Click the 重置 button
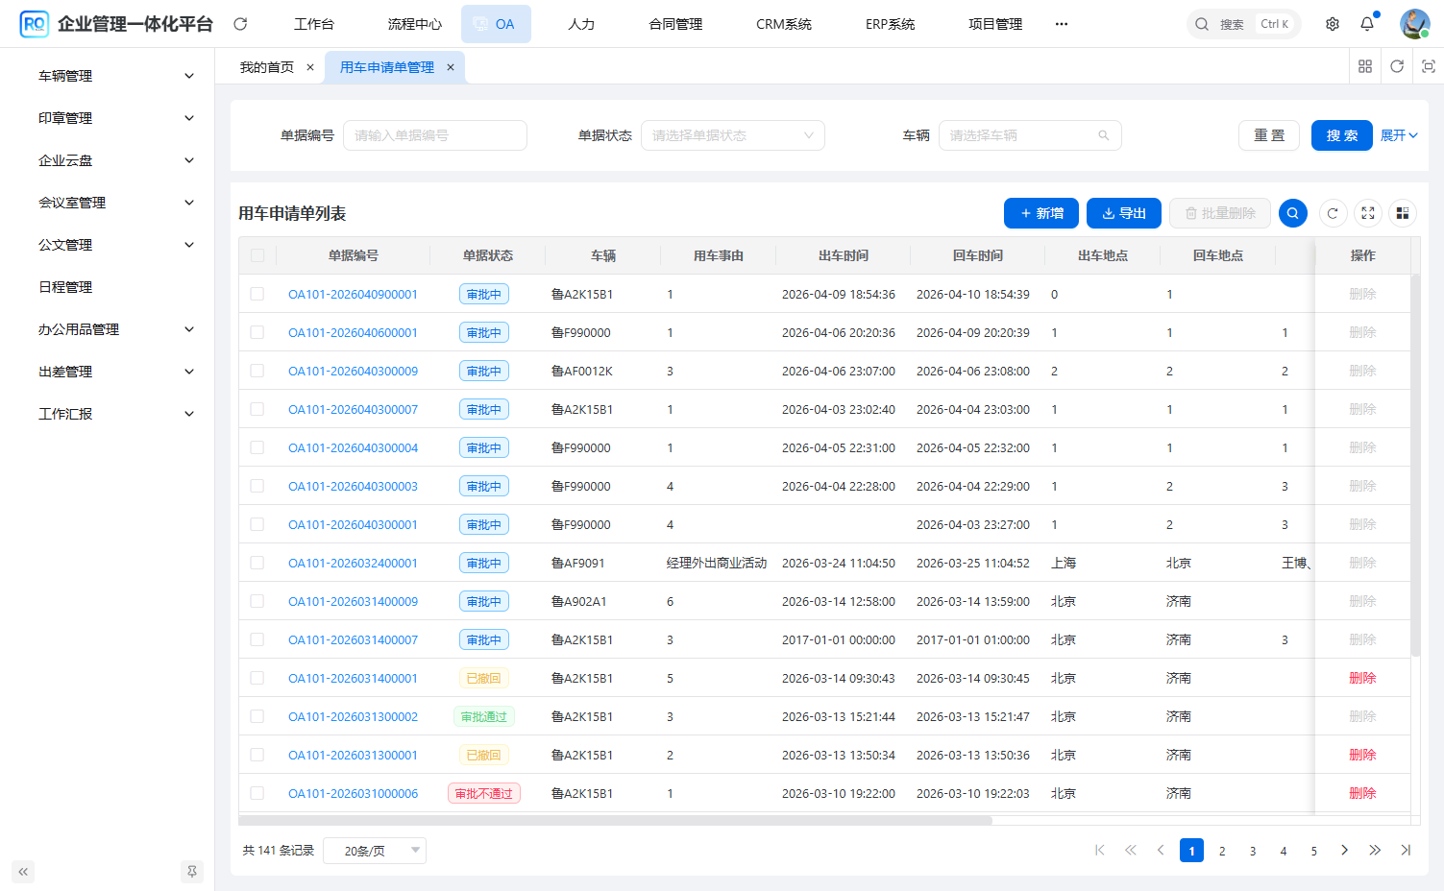Image resolution: width=1444 pixels, height=891 pixels. coord(1269,135)
